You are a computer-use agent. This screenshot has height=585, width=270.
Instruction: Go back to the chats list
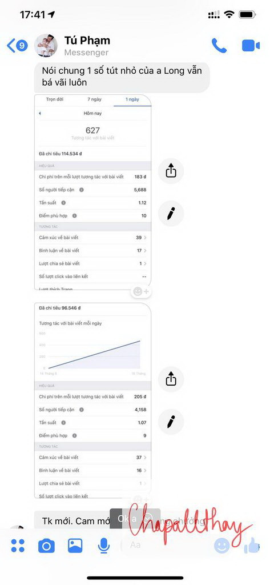(x=17, y=46)
